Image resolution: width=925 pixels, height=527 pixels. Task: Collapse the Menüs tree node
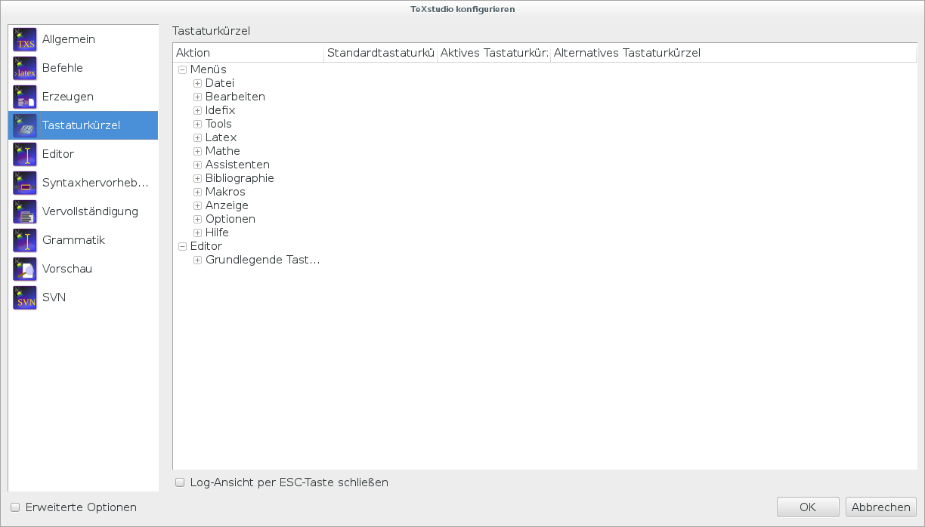(x=182, y=69)
